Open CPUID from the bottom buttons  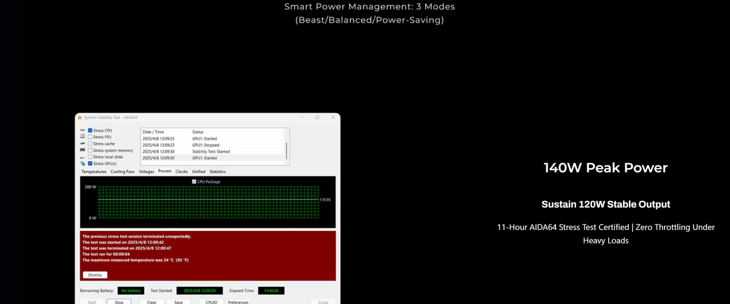coord(212,302)
